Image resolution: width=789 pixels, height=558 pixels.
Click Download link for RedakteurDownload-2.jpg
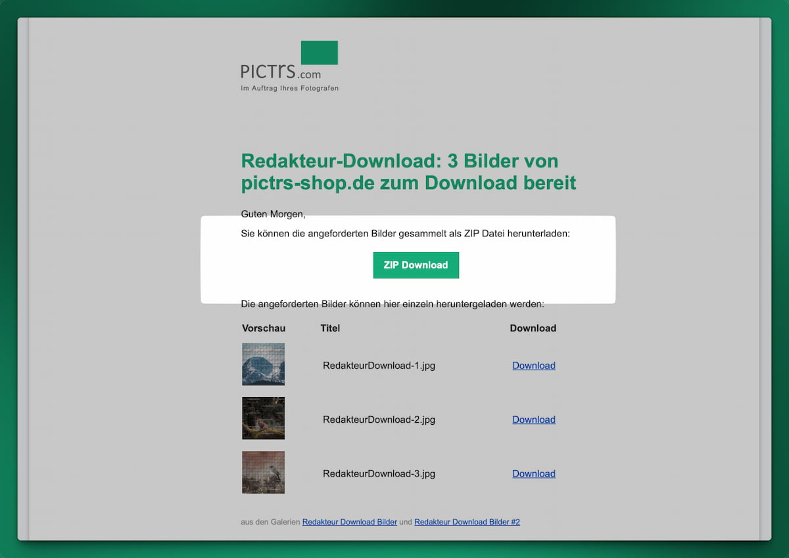click(533, 419)
